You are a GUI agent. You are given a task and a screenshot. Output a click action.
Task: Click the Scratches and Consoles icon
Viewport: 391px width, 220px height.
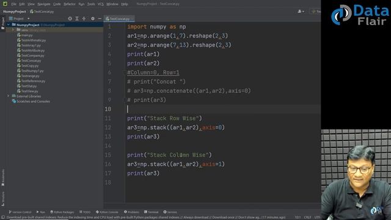click(14, 101)
